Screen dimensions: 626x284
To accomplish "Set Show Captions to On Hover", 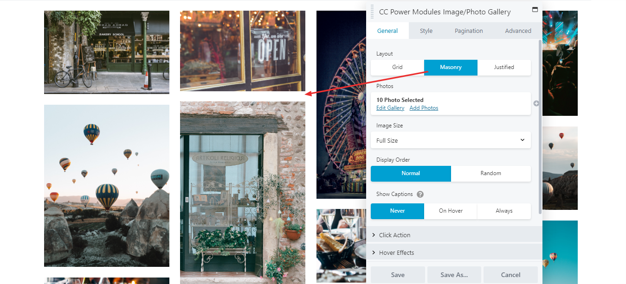I will tap(451, 211).
